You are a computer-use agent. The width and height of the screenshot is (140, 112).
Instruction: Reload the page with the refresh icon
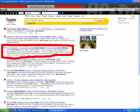click(115, 10)
